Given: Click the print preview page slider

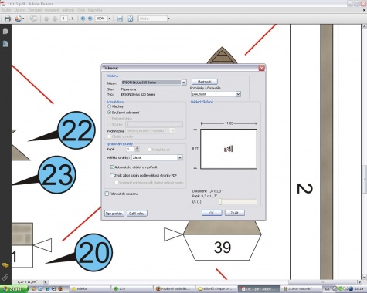Looking at the screenshot, I should pyautogui.click(x=220, y=202).
